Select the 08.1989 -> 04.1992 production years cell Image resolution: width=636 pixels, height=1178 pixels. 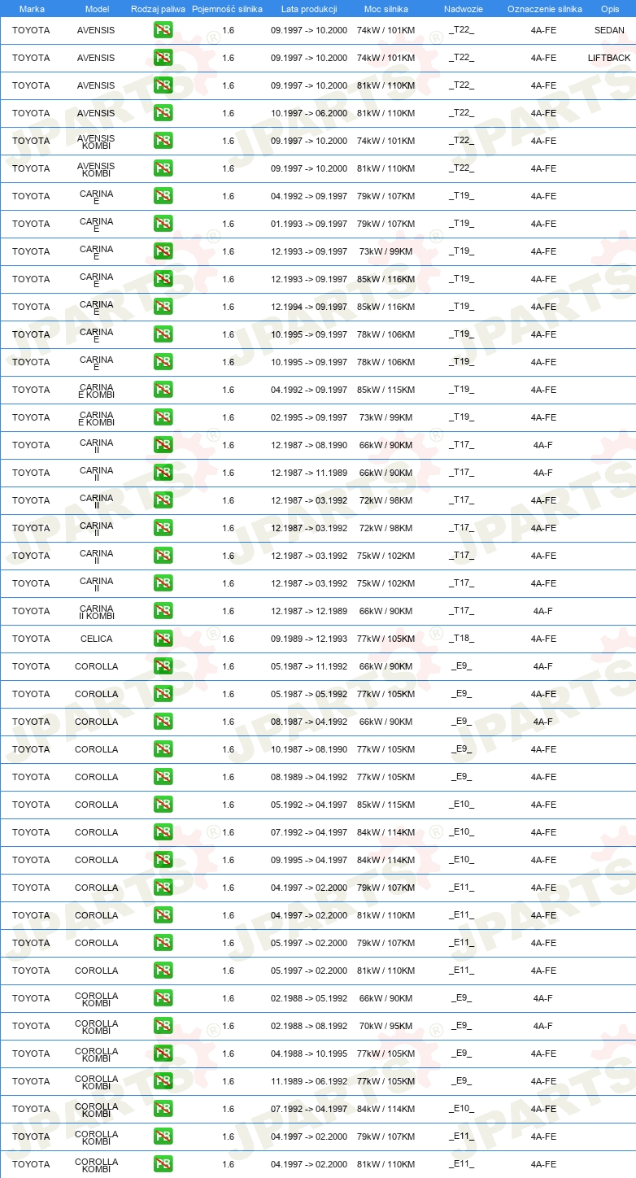pyautogui.click(x=309, y=777)
